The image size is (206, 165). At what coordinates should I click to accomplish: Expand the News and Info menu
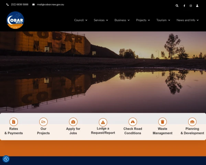187,20
